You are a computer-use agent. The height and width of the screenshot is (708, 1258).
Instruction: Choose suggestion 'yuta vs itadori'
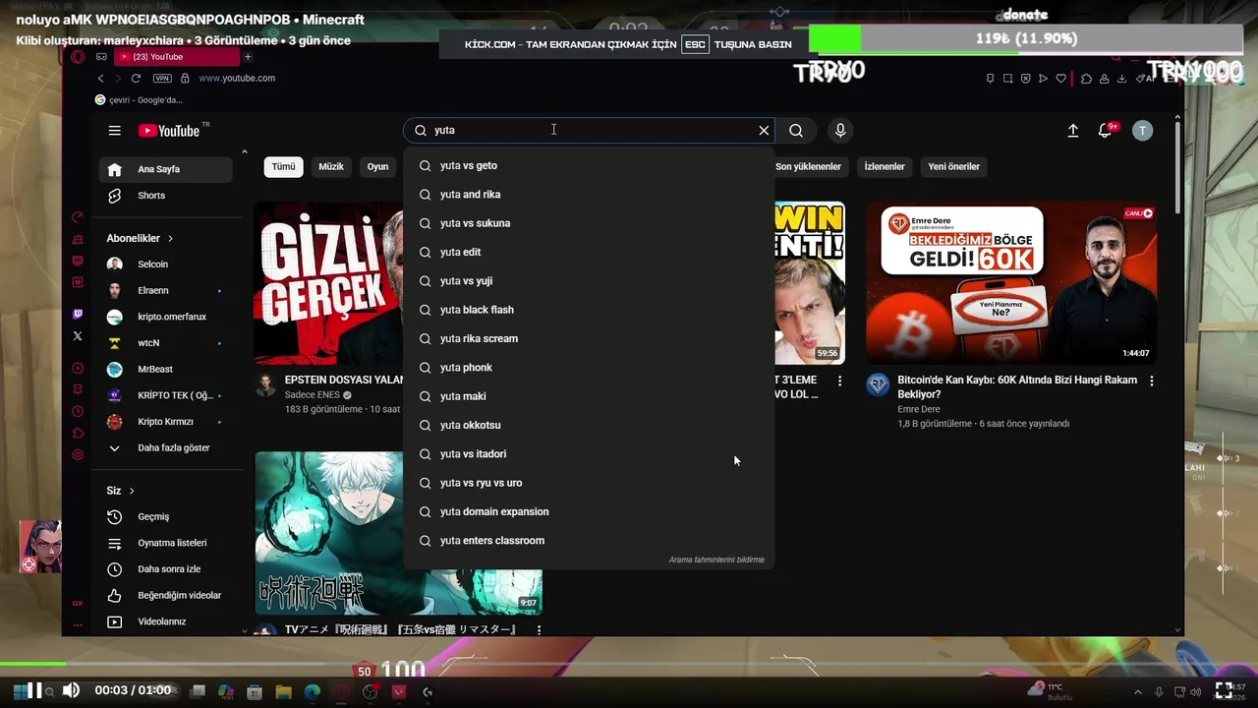pyautogui.click(x=589, y=454)
